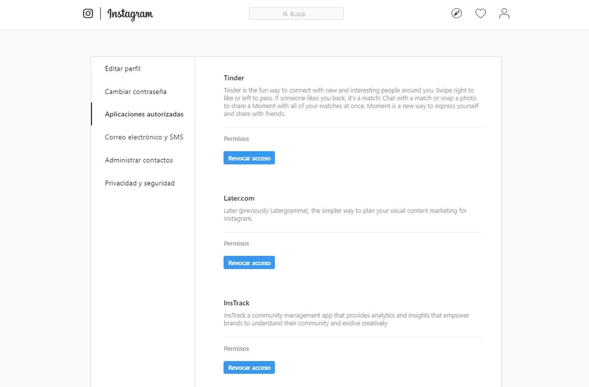Click the Instagram camera logo icon
The image size is (589, 387).
click(x=88, y=14)
